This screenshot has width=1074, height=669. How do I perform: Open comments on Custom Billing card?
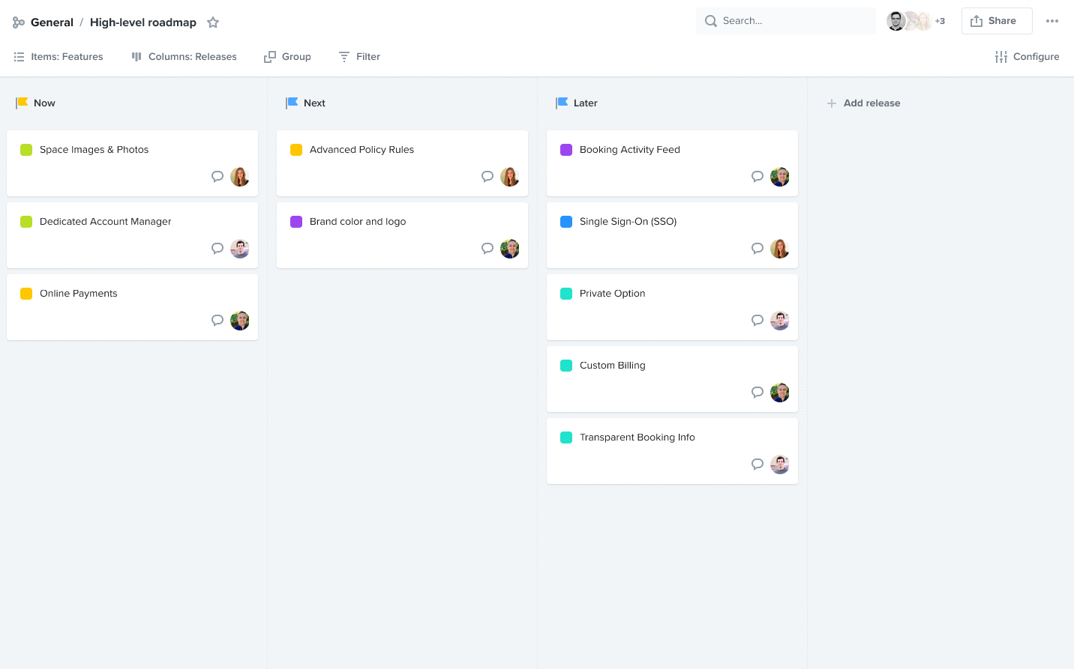(757, 393)
